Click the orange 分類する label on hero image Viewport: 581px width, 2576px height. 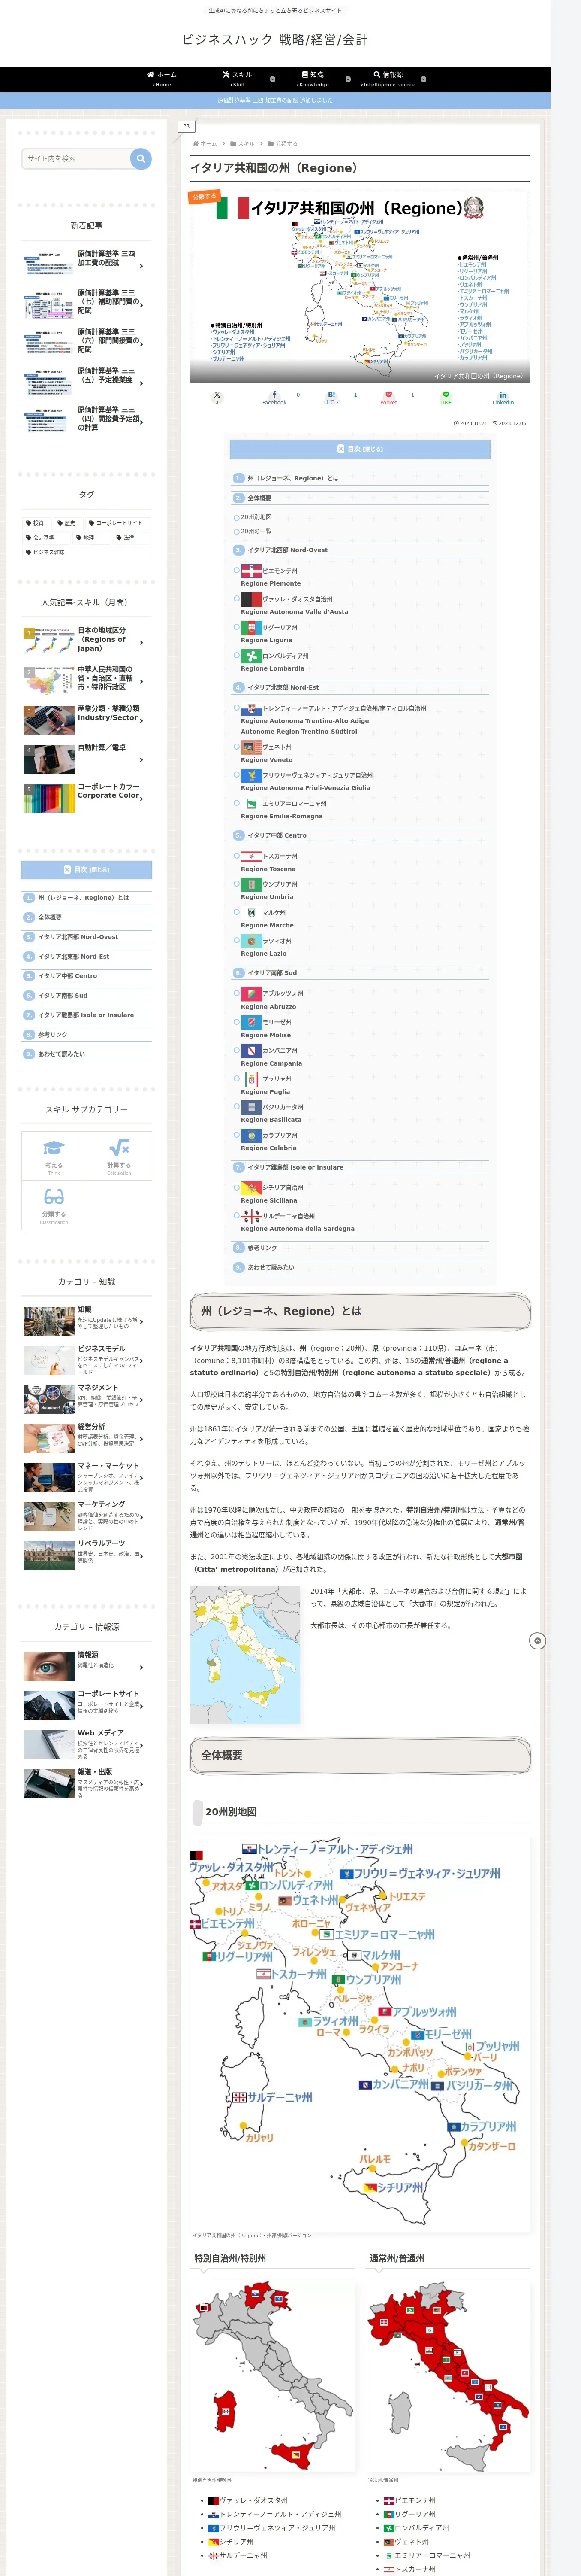pyautogui.click(x=204, y=197)
